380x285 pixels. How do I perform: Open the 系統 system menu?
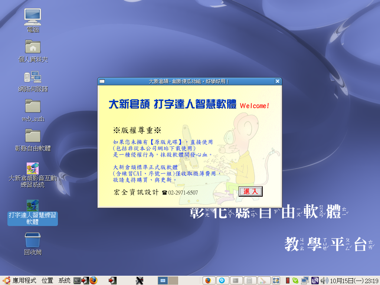[x=64, y=281]
